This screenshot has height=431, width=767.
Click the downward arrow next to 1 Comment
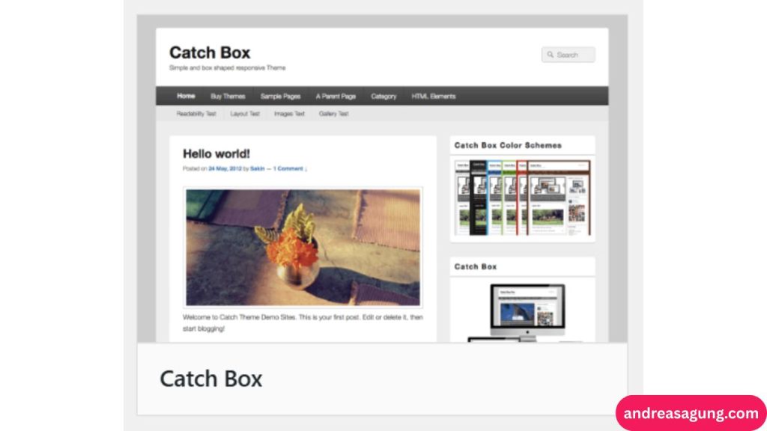point(306,168)
